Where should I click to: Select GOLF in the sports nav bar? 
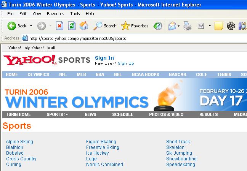click(202, 74)
